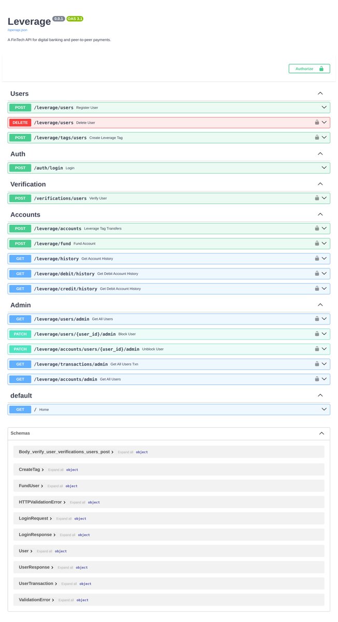
Task: Collapse the Verification section
Action: coord(320,184)
